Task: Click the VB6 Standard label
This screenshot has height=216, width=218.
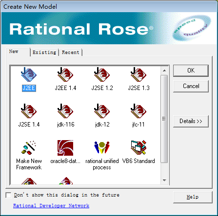Action: click(x=139, y=161)
